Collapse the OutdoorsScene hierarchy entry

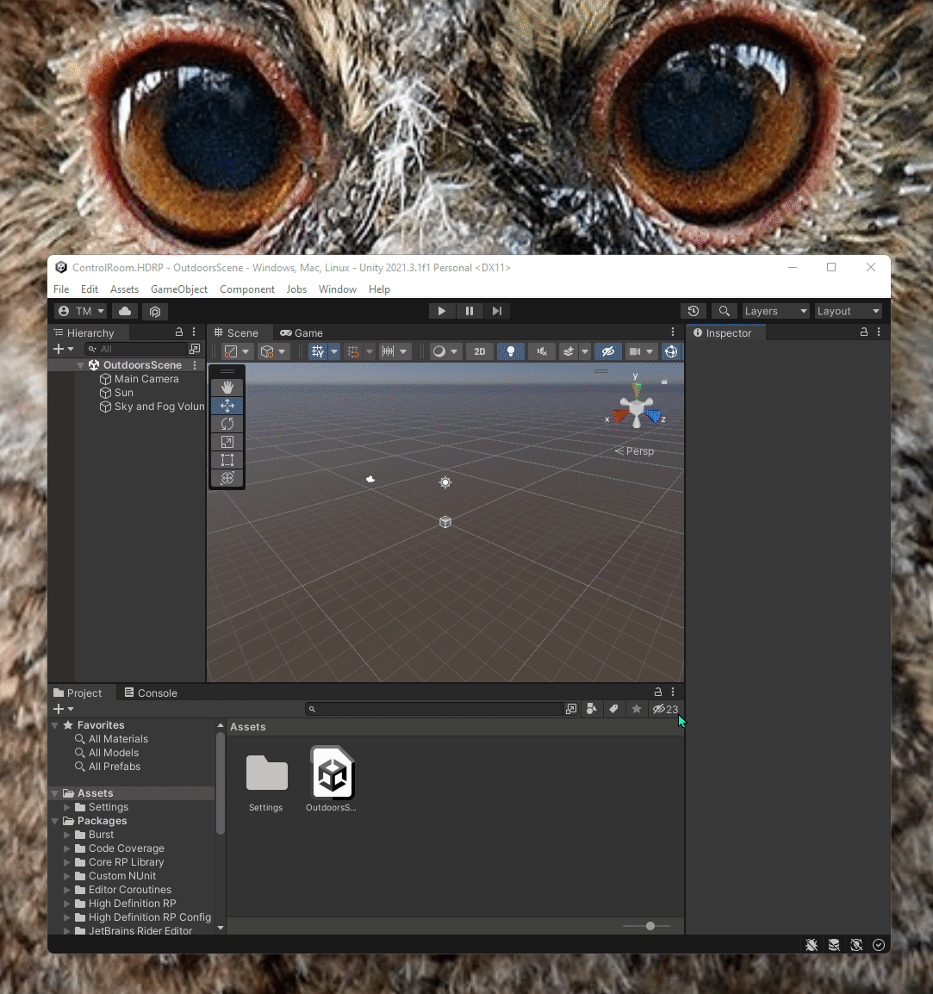point(80,364)
